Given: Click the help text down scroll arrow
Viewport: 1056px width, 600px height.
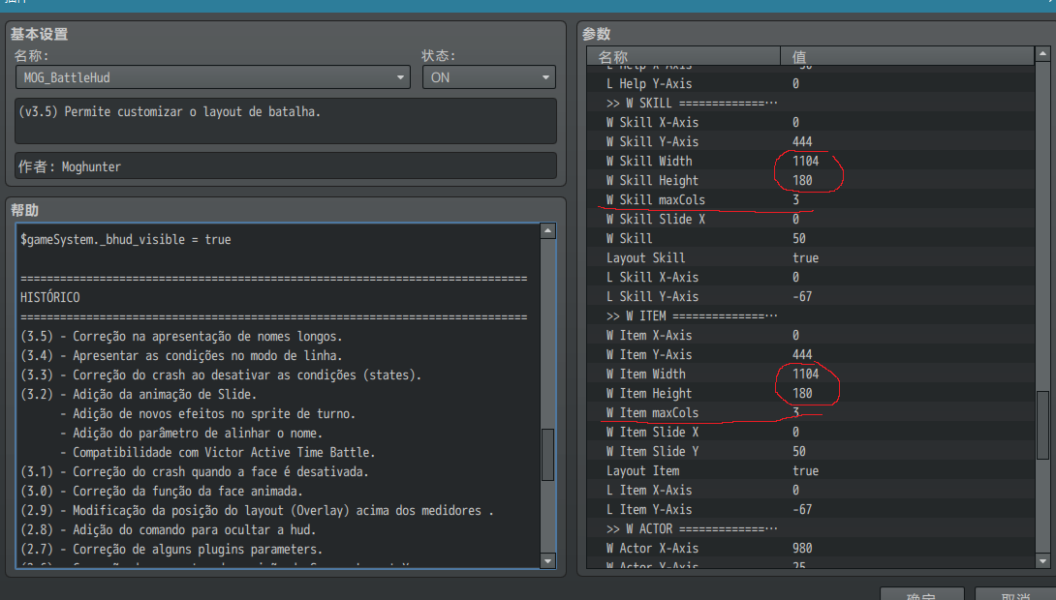Looking at the screenshot, I should [x=547, y=560].
